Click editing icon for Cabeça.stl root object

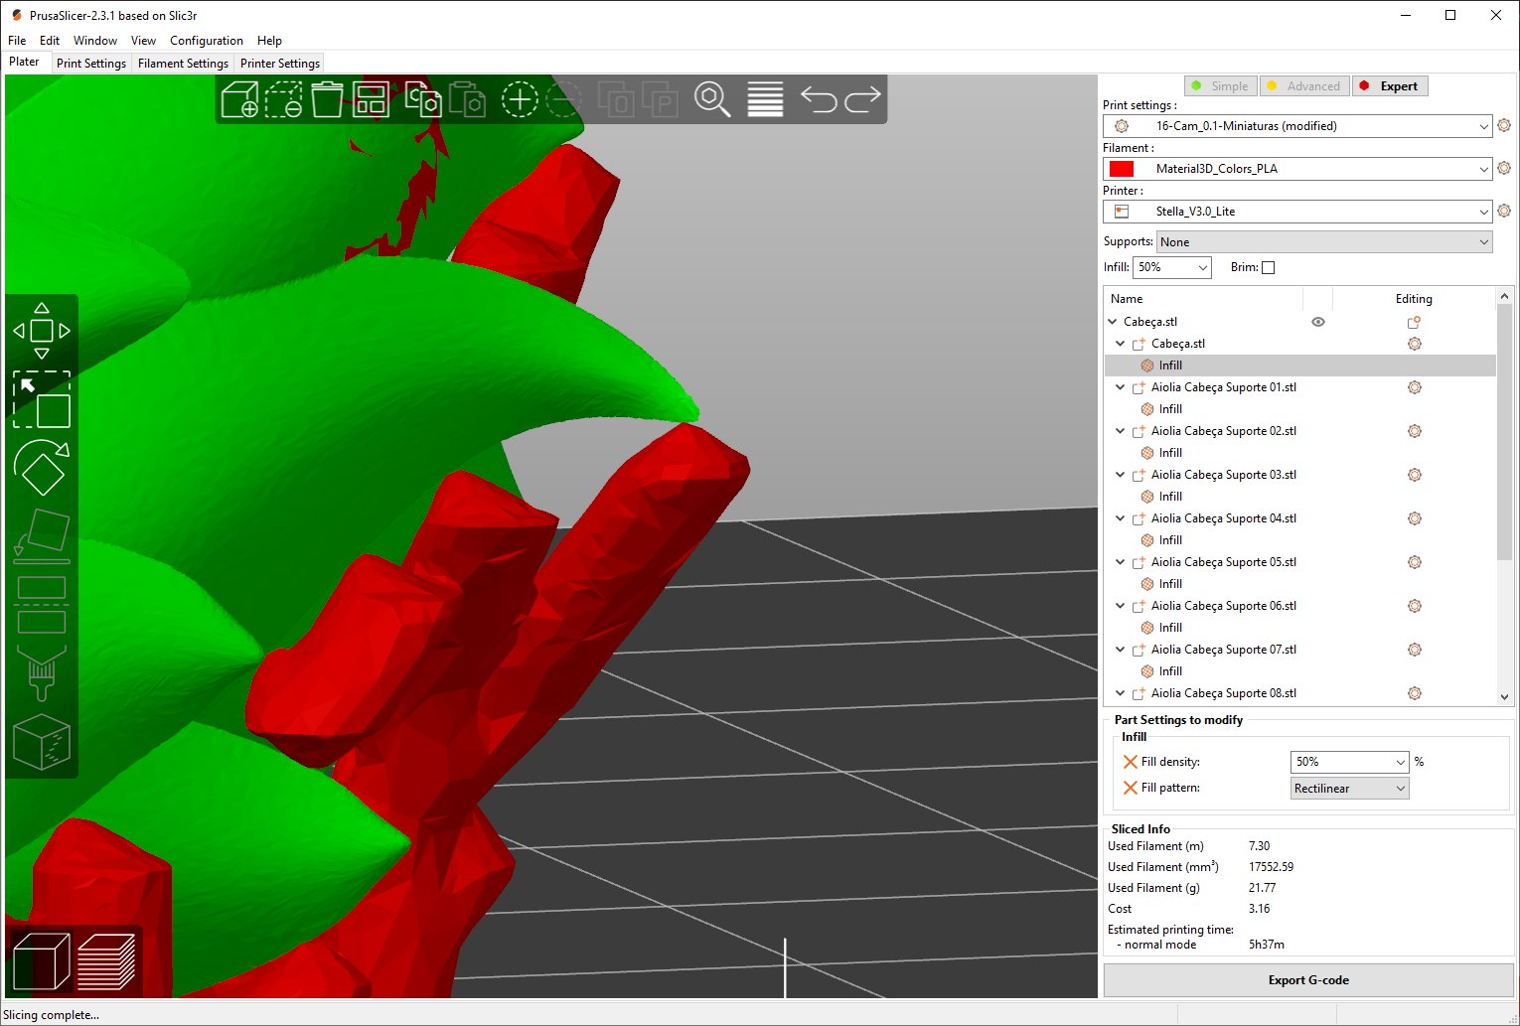(x=1414, y=322)
